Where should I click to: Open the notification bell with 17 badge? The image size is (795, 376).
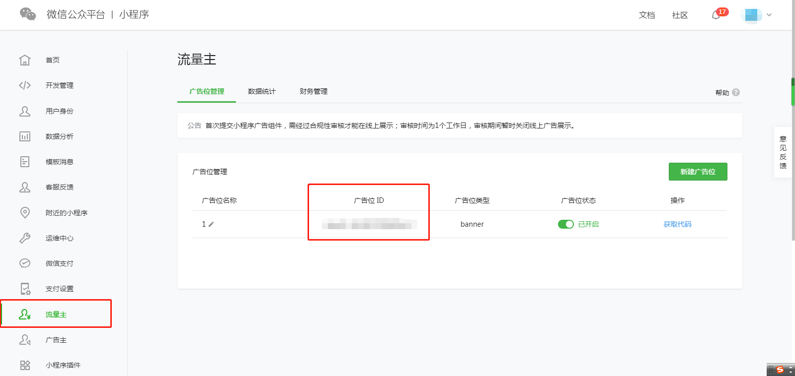click(x=716, y=15)
